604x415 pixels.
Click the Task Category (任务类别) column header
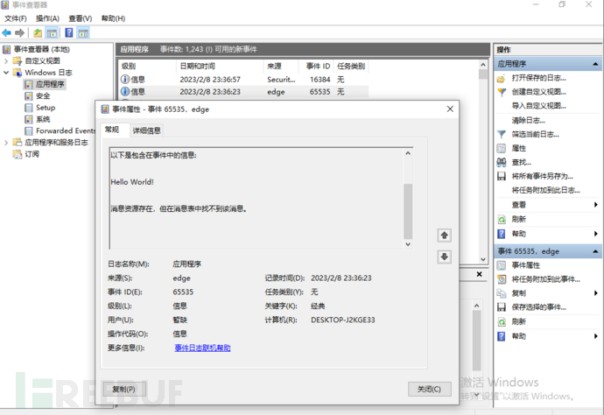pos(351,67)
